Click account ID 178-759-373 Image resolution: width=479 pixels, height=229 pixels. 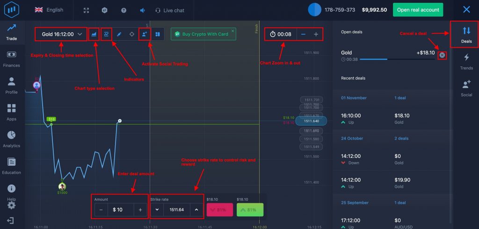(x=341, y=10)
